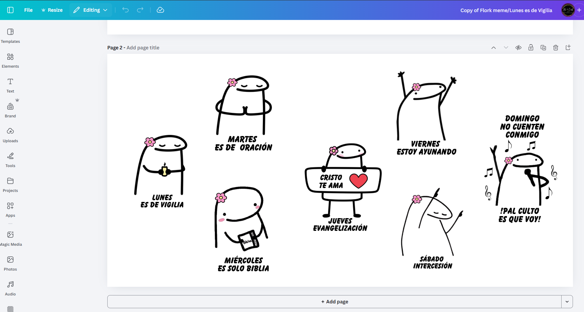The image size is (584, 312).
Task: Toggle the page lock icon
Action: 531,48
